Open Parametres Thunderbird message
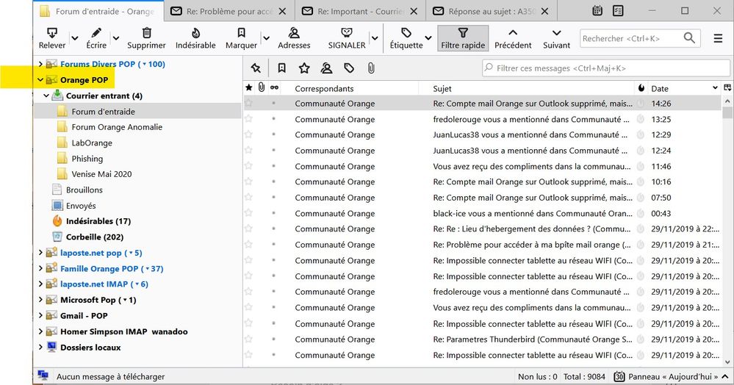Viewport: 734px width, 385px height. coord(482,339)
